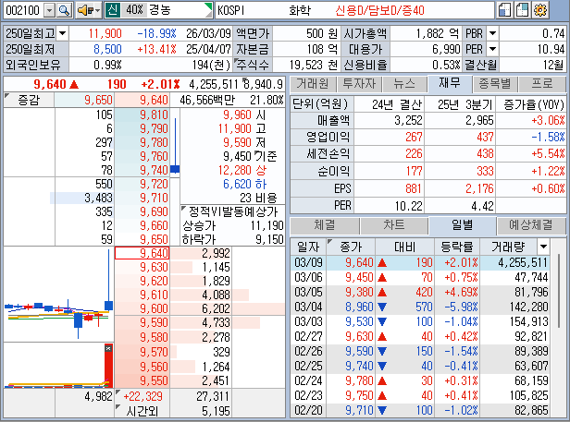The width and height of the screenshot is (570, 422).
Task: Select the highlighted current price 9,640 cell
Action: coord(142,253)
